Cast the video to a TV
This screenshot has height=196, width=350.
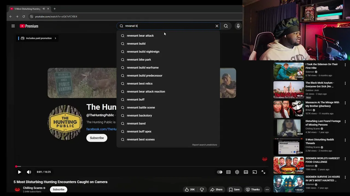[255, 172]
